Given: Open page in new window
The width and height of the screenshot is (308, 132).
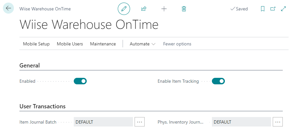Looking at the screenshot, I should tap(273, 9).
